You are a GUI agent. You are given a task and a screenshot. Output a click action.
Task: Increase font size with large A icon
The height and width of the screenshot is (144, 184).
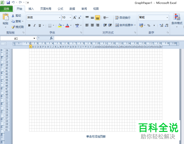pyautogui.click(x=75, y=18)
